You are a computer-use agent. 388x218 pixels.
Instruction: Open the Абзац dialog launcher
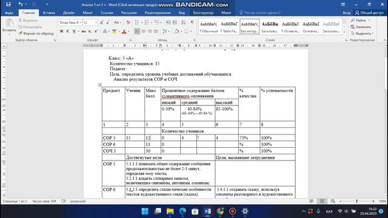pos(194,40)
